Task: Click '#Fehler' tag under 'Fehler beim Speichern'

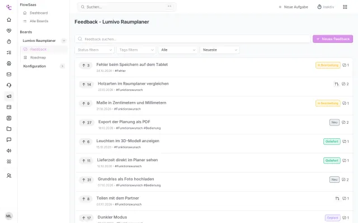Action: click(120, 71)
